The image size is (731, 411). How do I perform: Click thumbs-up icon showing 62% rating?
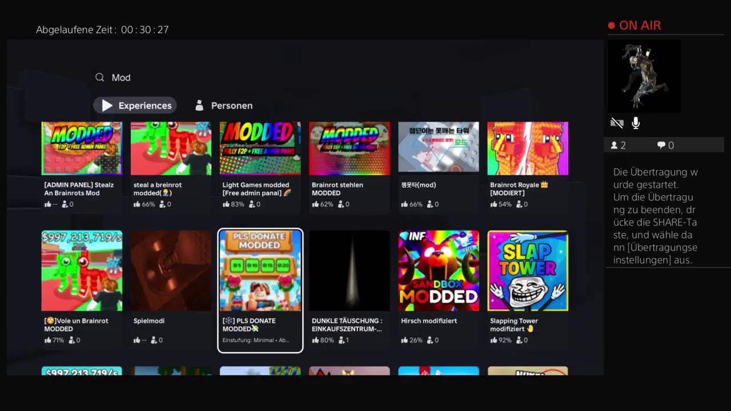point(315,204)
